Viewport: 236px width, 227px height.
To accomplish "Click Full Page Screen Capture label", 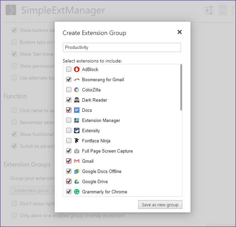I will pyautogui.click(x=107, y=151).
